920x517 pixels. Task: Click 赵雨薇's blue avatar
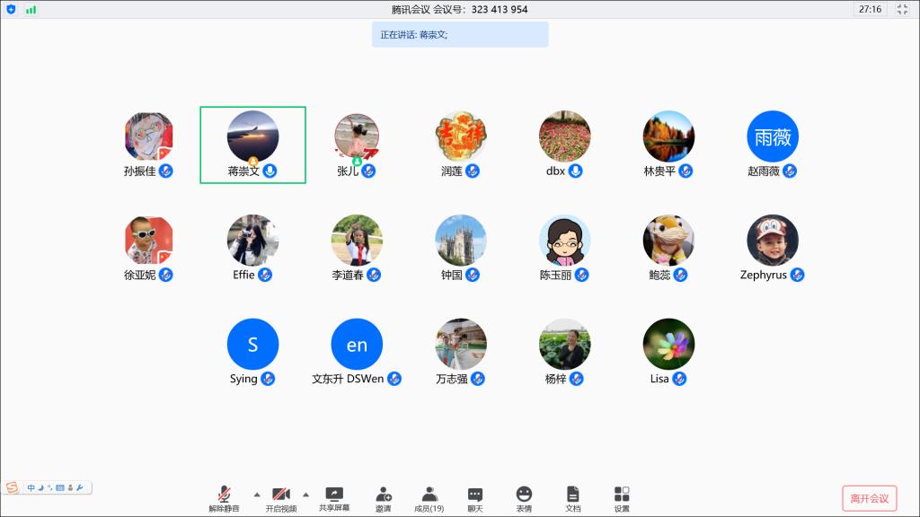773,136
